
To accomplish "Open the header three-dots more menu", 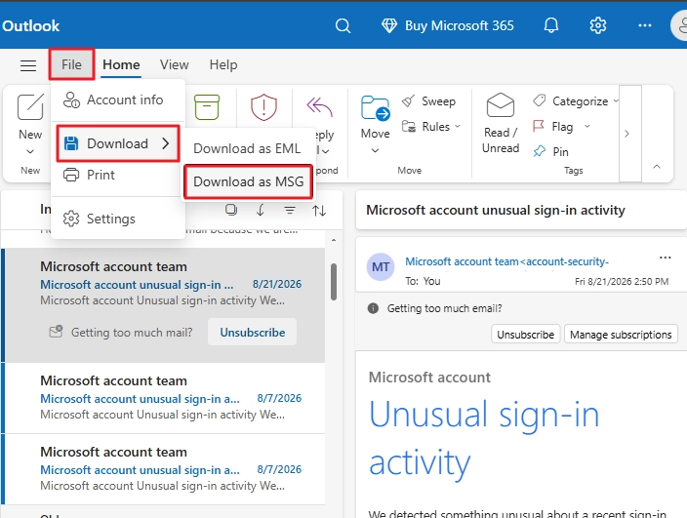I will (644, 25).
